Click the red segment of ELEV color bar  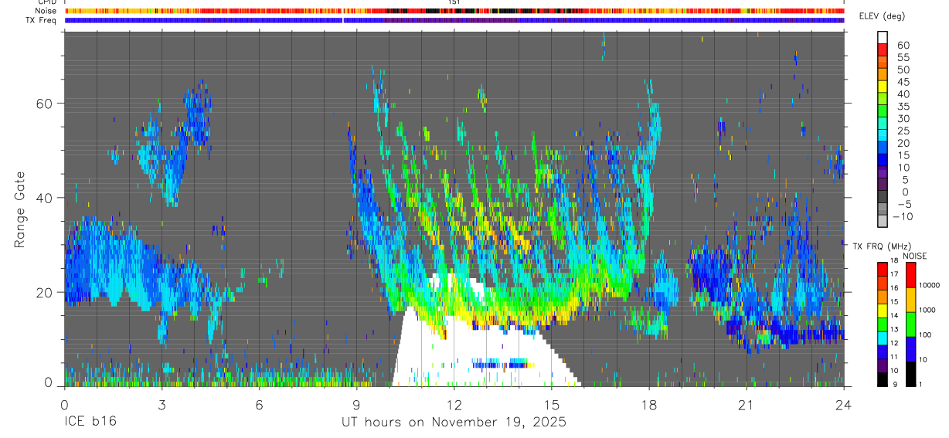[x=883, y=50]
